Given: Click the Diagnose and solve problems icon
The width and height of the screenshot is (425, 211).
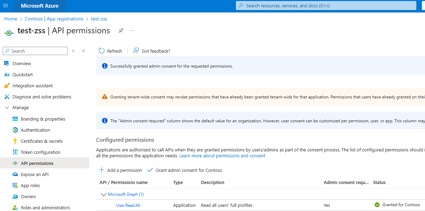Looking at the screenshot, I should [7, 97].
